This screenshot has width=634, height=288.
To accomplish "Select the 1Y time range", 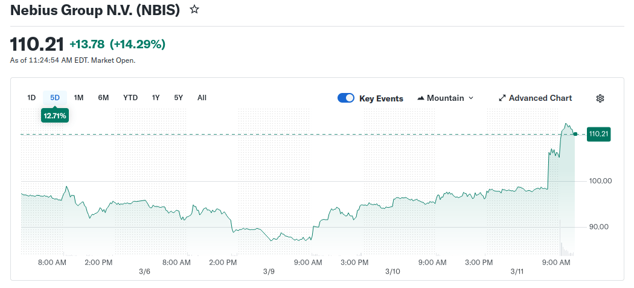I will pos(156,98).
